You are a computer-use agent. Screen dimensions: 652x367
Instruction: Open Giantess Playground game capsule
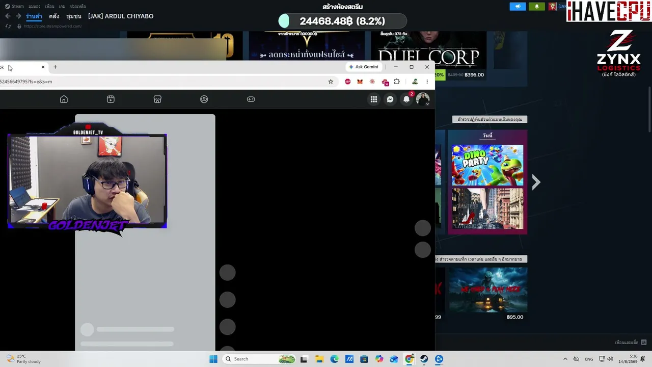(487, 209)
